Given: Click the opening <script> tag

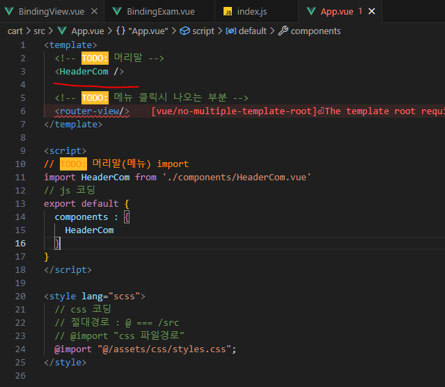Looking at the screenshot, I should 65,151.
